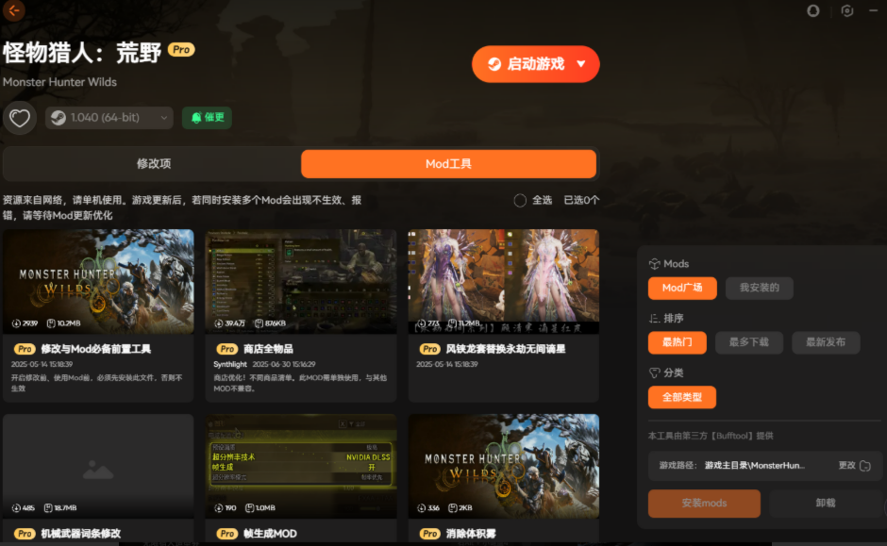887x546 pixels.
Task: Switch to the 修改项 tab
Action: [x=153, y=164]
